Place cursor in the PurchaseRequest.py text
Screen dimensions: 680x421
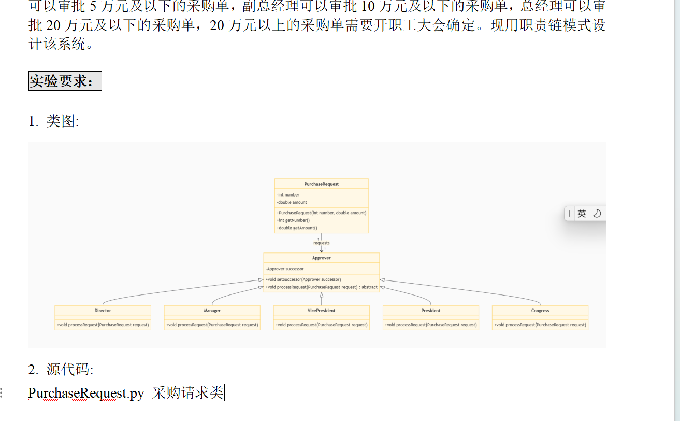[x=86, y=393]
